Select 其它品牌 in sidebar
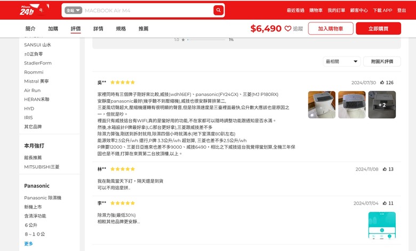Viewport: 416px width, 251px height. pos(33,127)
